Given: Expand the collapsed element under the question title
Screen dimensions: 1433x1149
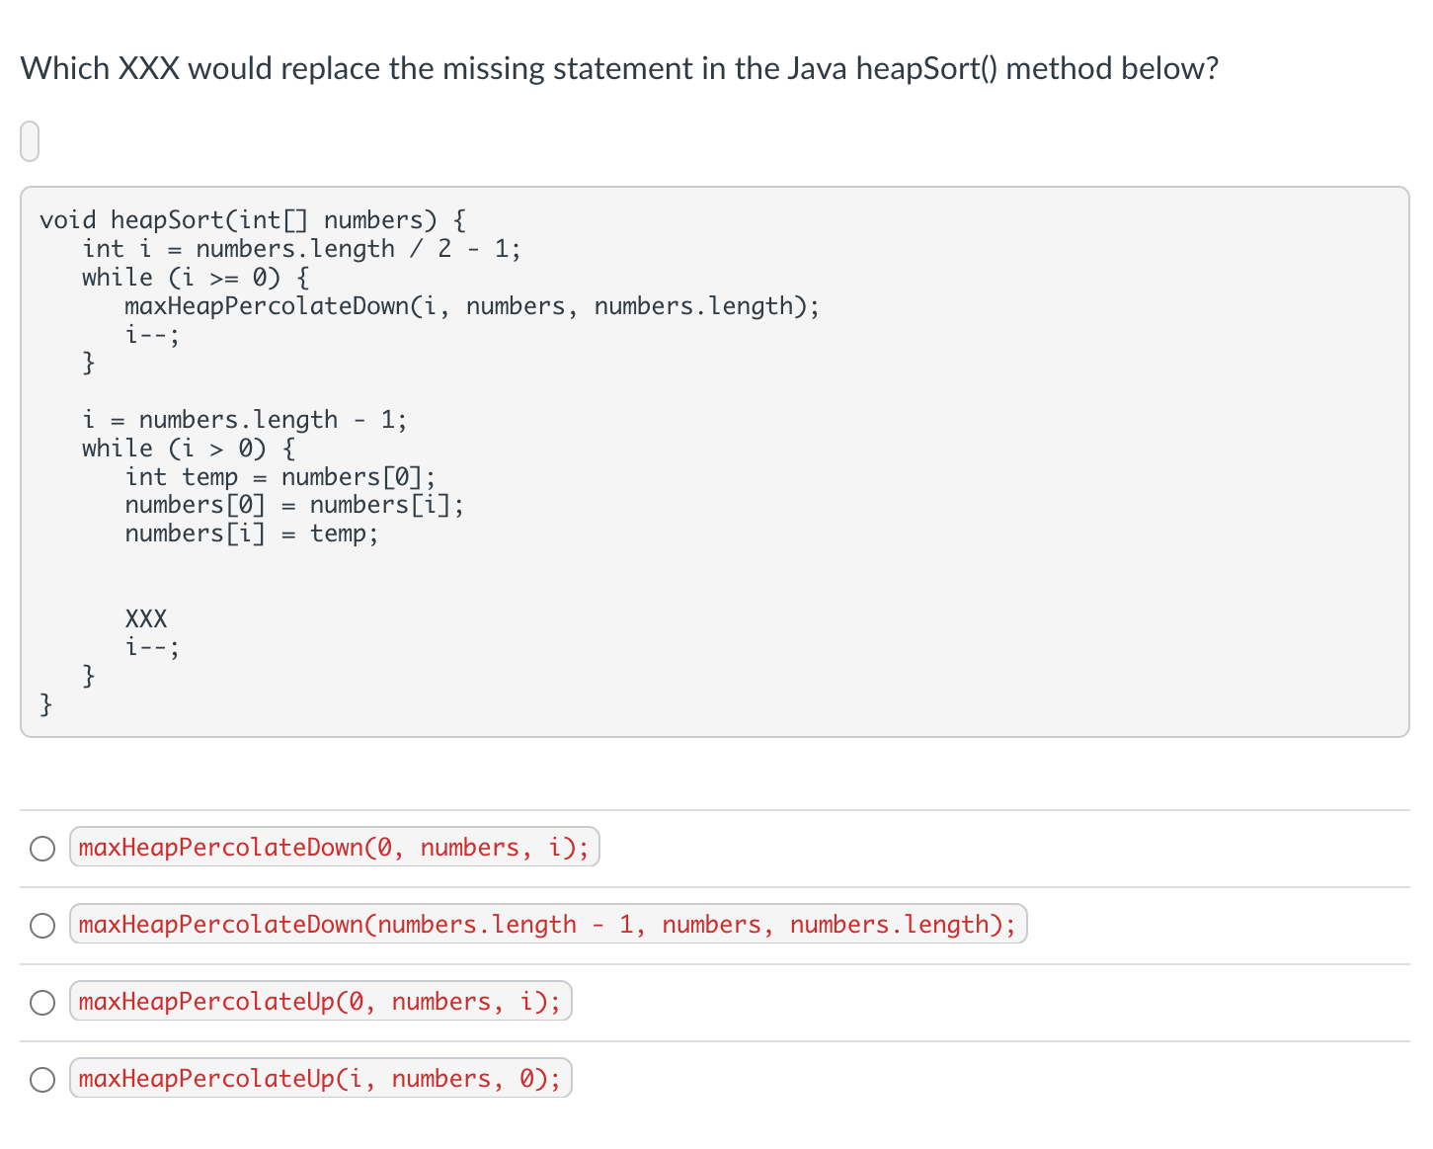Looking at the screenshot, I should pos(29,140).
